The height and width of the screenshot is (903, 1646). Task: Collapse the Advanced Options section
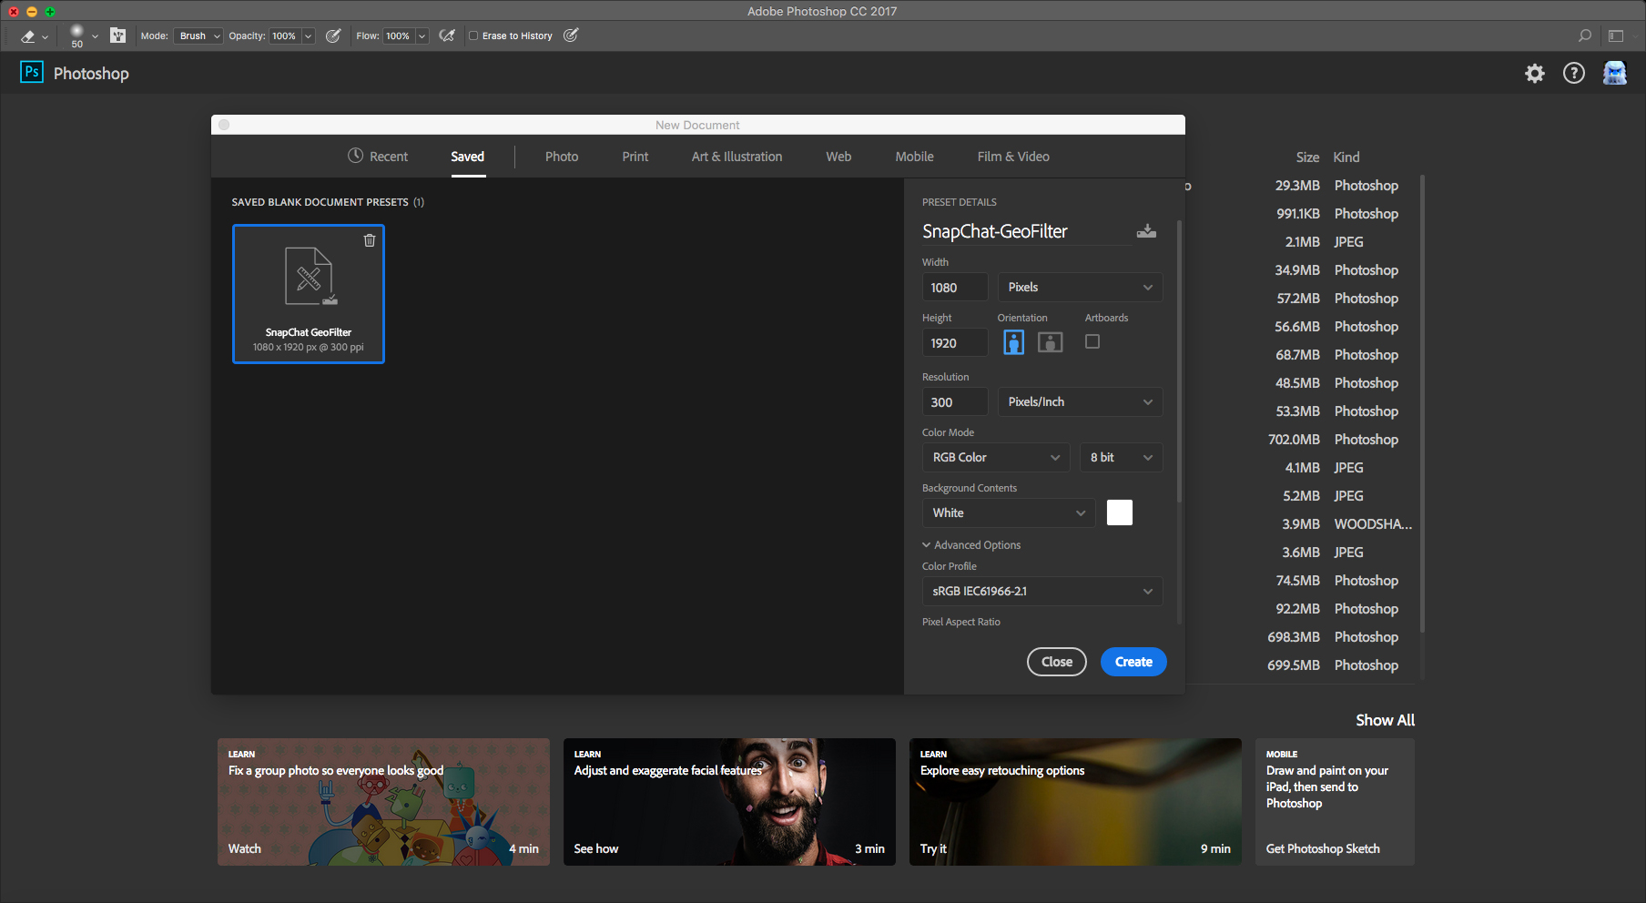[x=971, y=544]
